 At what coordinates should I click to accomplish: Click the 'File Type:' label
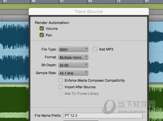[49, 49]
